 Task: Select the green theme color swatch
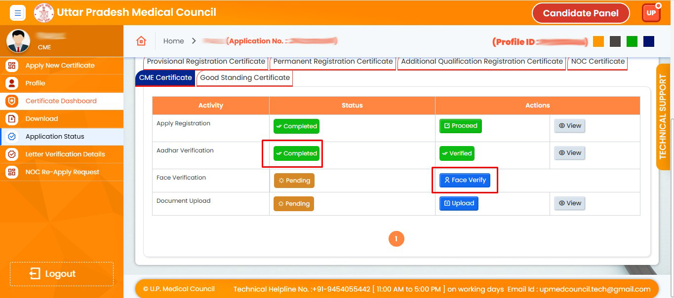632,41
